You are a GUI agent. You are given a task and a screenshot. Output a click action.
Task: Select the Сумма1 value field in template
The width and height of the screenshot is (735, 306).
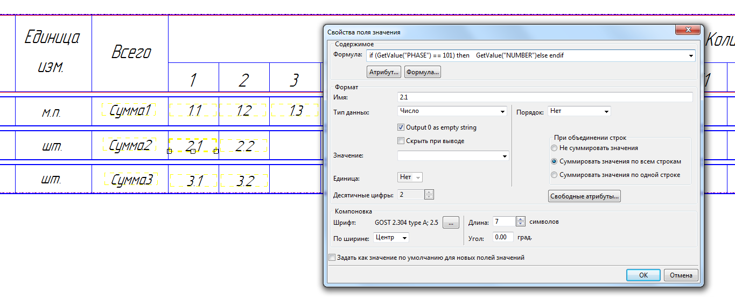click(129, 110)
